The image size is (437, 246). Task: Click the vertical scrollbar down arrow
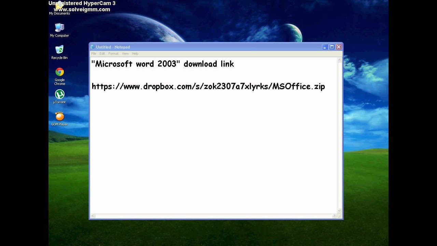click(339, 211)
